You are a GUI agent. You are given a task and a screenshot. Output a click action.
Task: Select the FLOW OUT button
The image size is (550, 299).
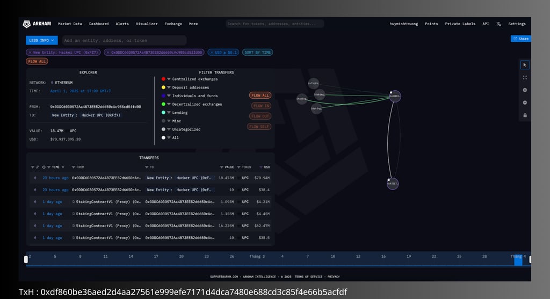(x=260, y=116)
